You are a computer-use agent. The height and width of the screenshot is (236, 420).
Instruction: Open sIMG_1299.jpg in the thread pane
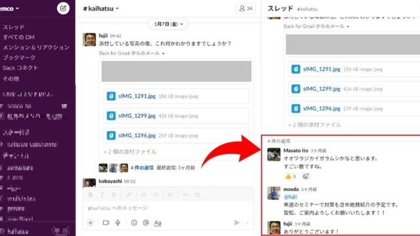322,89
